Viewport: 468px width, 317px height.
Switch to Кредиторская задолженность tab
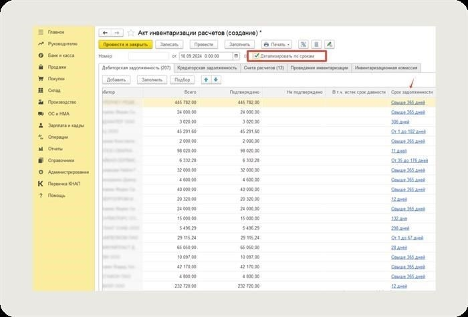click(x=207, y=68)
